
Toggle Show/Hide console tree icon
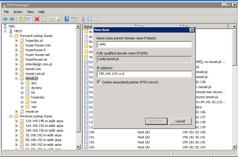click(28, 19)
